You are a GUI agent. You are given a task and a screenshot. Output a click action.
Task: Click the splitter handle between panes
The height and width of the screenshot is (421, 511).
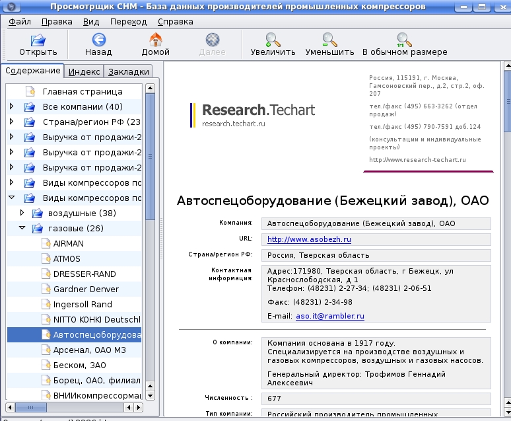pyautogui.click(x=161, y=238)
